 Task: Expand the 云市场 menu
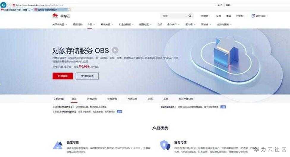click(190, 24)
